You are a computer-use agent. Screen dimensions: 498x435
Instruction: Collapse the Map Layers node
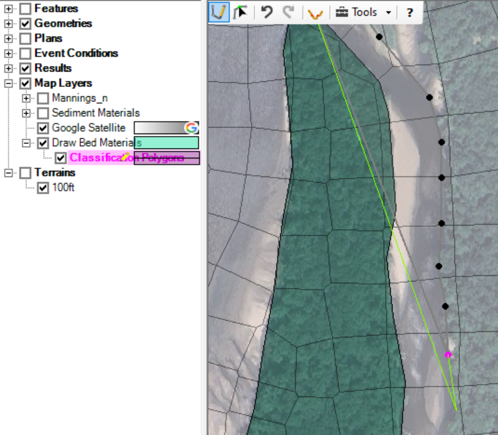pyautogui.click(x=9, y=83)
